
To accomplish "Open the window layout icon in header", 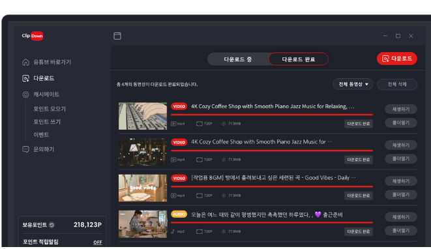I will (117, 36).
